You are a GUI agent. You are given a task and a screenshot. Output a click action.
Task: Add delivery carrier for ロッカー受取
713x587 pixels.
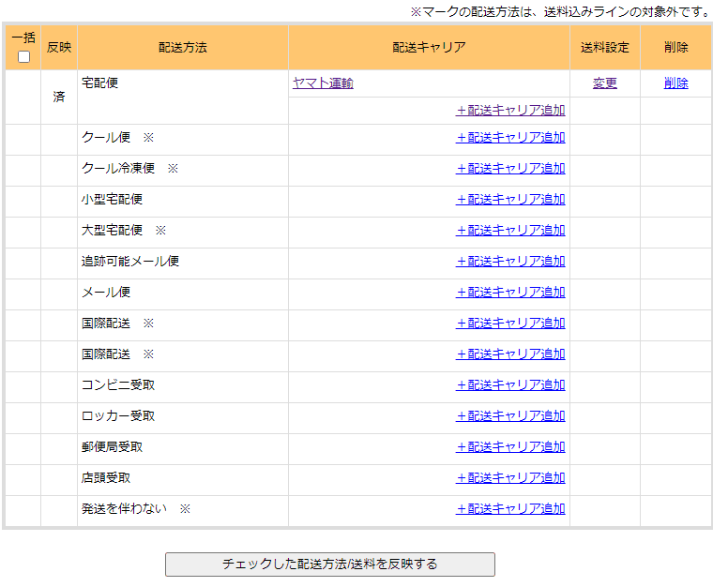[x=510, y=415]
